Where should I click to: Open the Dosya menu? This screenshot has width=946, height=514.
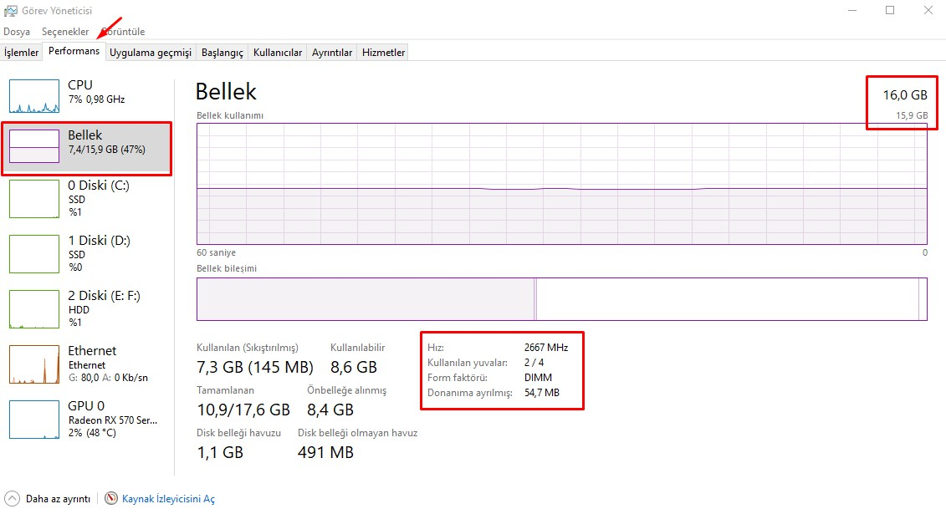17,31
